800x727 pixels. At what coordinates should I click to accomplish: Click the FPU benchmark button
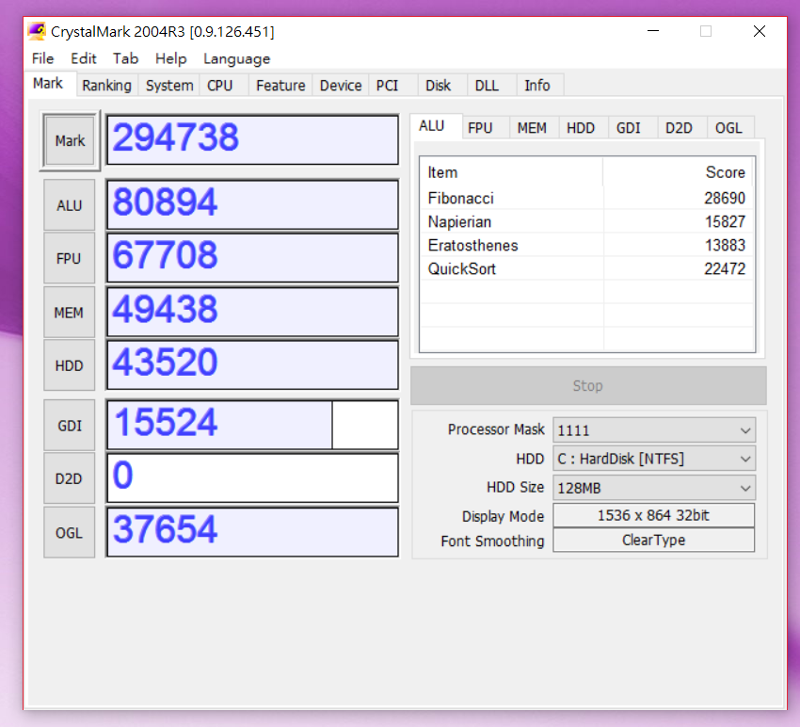[70, 258]
